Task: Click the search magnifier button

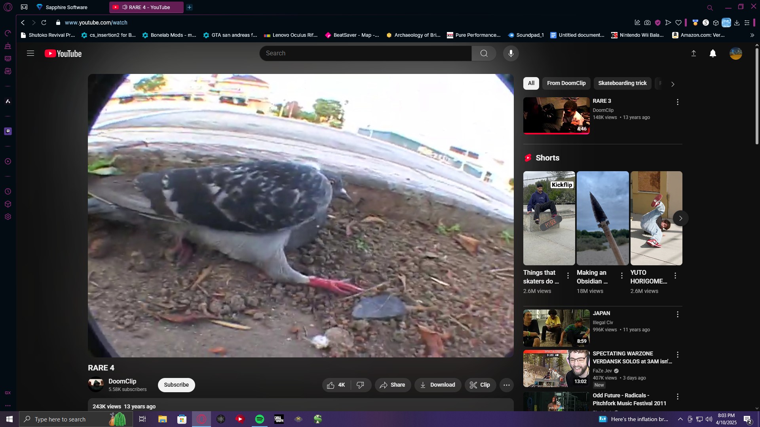Action: 484,53
